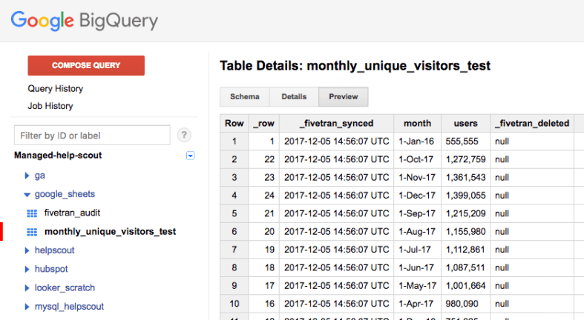Expand the mysql_helpscout dataset
This screenshot has height=320, width=584.
point(27,307)
